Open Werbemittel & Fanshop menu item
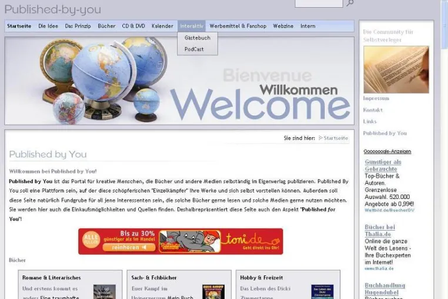This screenshot has height=299, width=448. (x=238, y=26)
